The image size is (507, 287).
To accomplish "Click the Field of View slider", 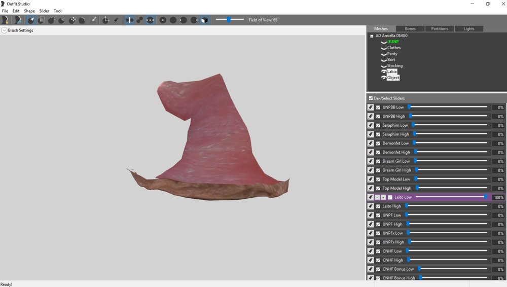I will pos(230,20).
